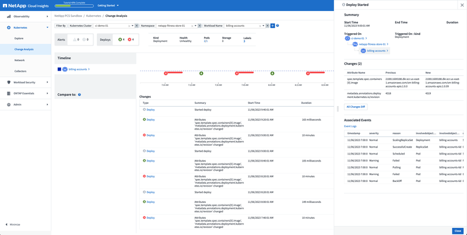Open Collectors in the Kubernetes menu
The image size is (467, 235).
click(x=20, y=71)
